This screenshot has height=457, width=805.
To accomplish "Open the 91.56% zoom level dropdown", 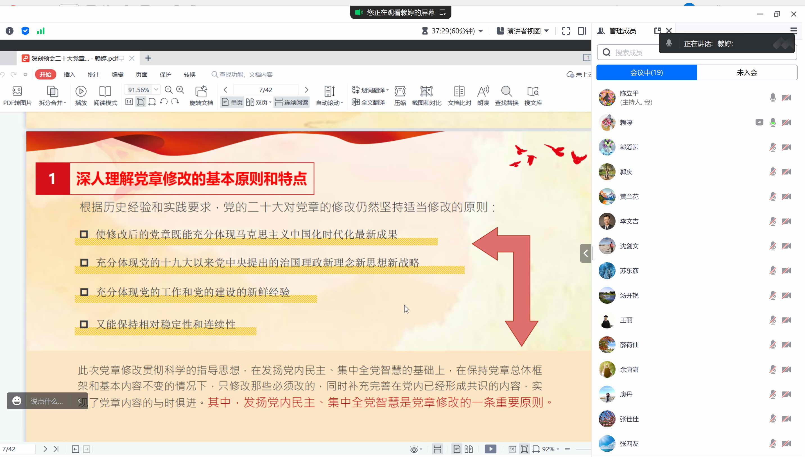I will coord(156,90).
